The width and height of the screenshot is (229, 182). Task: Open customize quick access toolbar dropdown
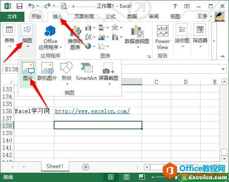pyautogui.click(x=74, y=6)
